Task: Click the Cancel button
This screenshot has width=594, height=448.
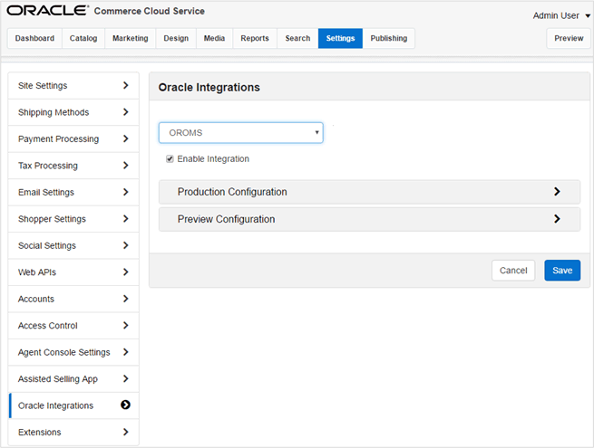Action: click(513, 271)
